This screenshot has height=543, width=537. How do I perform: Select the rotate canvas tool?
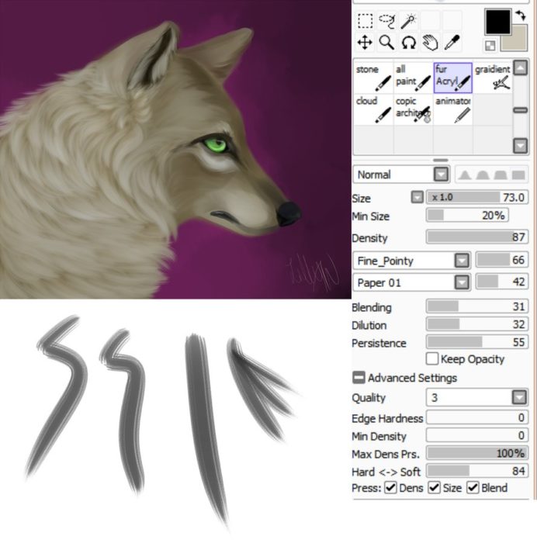click(409, 43)
